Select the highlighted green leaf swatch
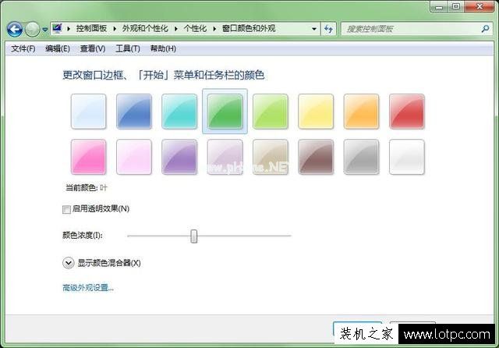 [225, 111]
